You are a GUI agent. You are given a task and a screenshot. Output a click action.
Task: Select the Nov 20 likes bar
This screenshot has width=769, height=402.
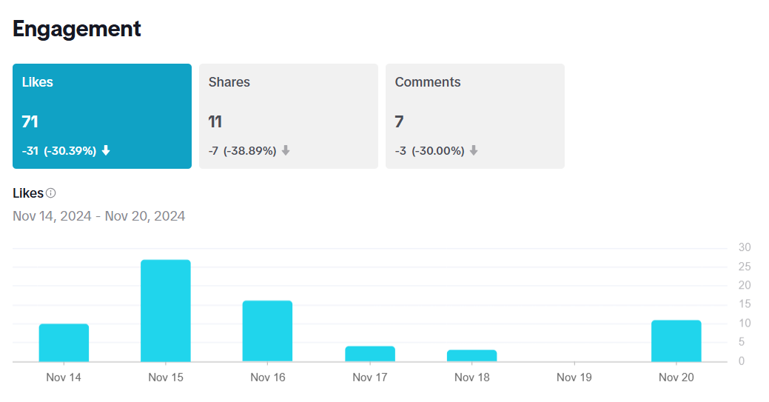click(x=676, y=341)
